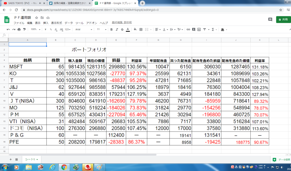291x171 pixels.
Task: Add a new sheet
Action: point(11,159)
